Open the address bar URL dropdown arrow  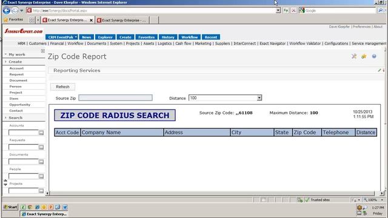pyautogui.click(x=278, y=10)
